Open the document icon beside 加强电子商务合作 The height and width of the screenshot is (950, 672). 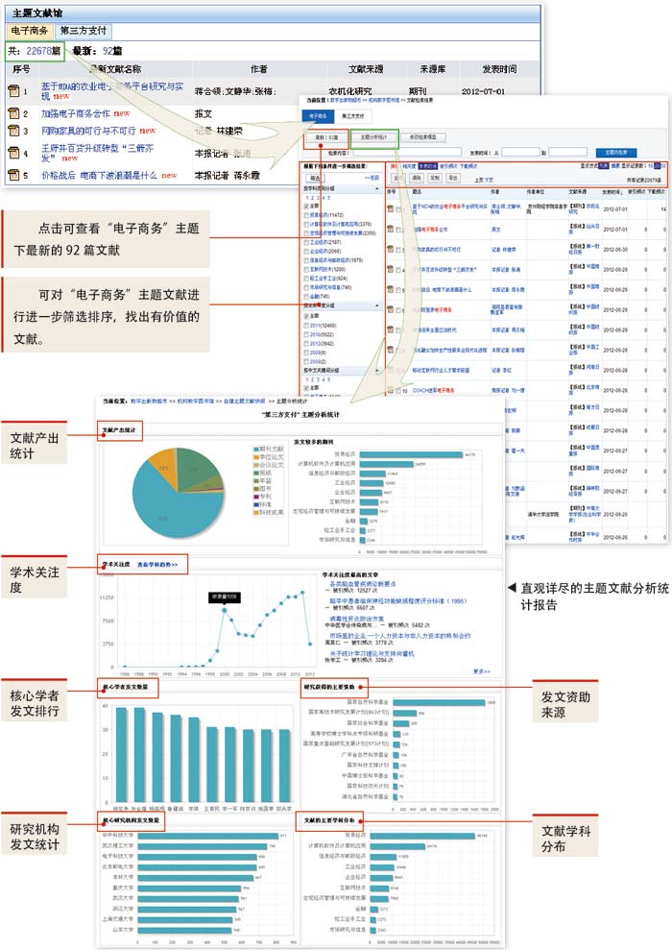(13, 113)
